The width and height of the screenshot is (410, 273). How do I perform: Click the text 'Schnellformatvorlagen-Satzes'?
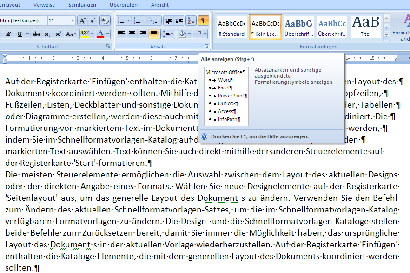172,210
